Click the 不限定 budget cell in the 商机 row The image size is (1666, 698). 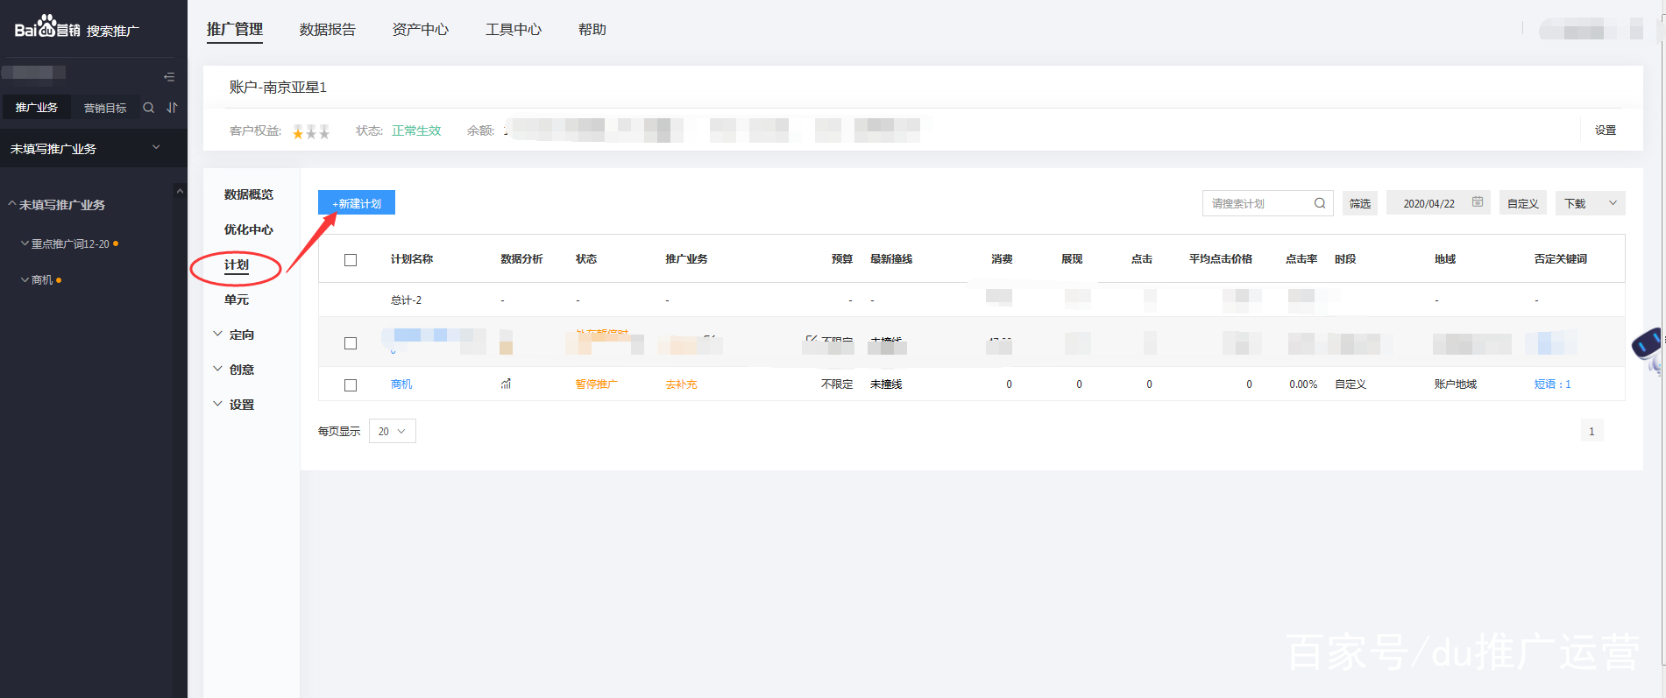tap(837, 384)
